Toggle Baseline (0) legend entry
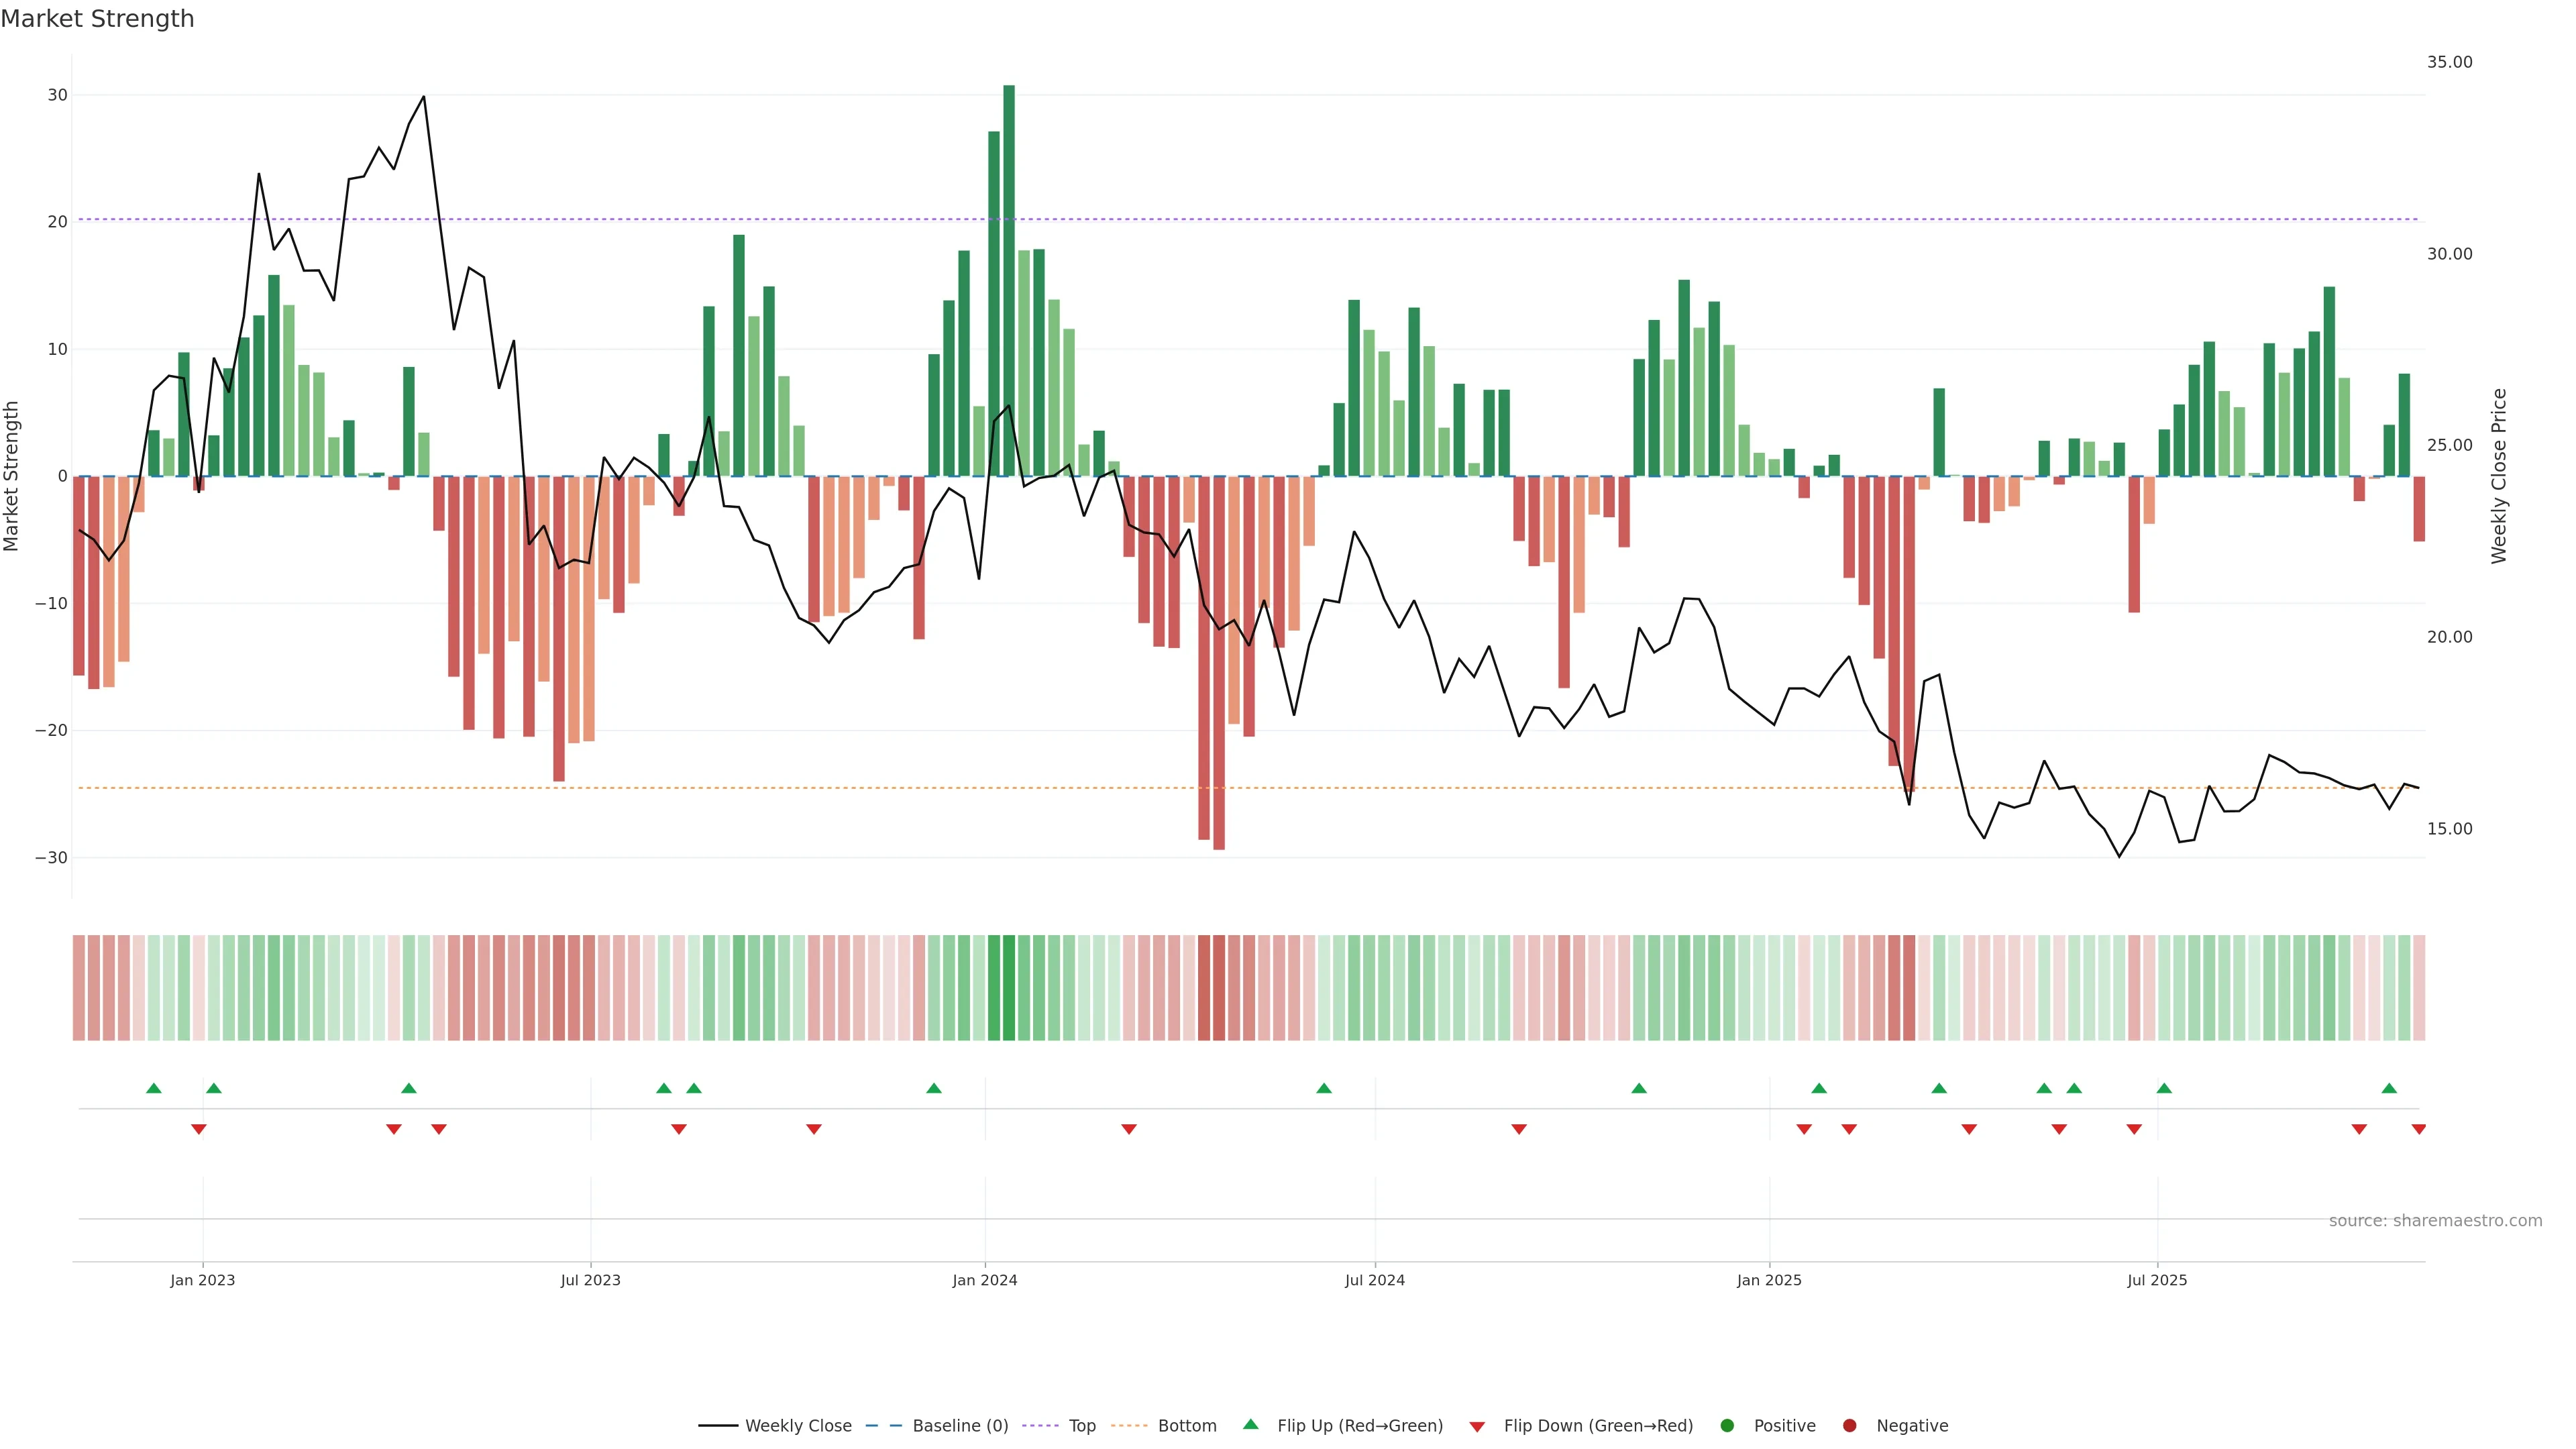Screen dimensions: 2576x1449 pos(959,1426)
